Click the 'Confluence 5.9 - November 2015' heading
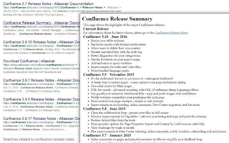This screenshot has width=229, height=143. click(108, 75)
